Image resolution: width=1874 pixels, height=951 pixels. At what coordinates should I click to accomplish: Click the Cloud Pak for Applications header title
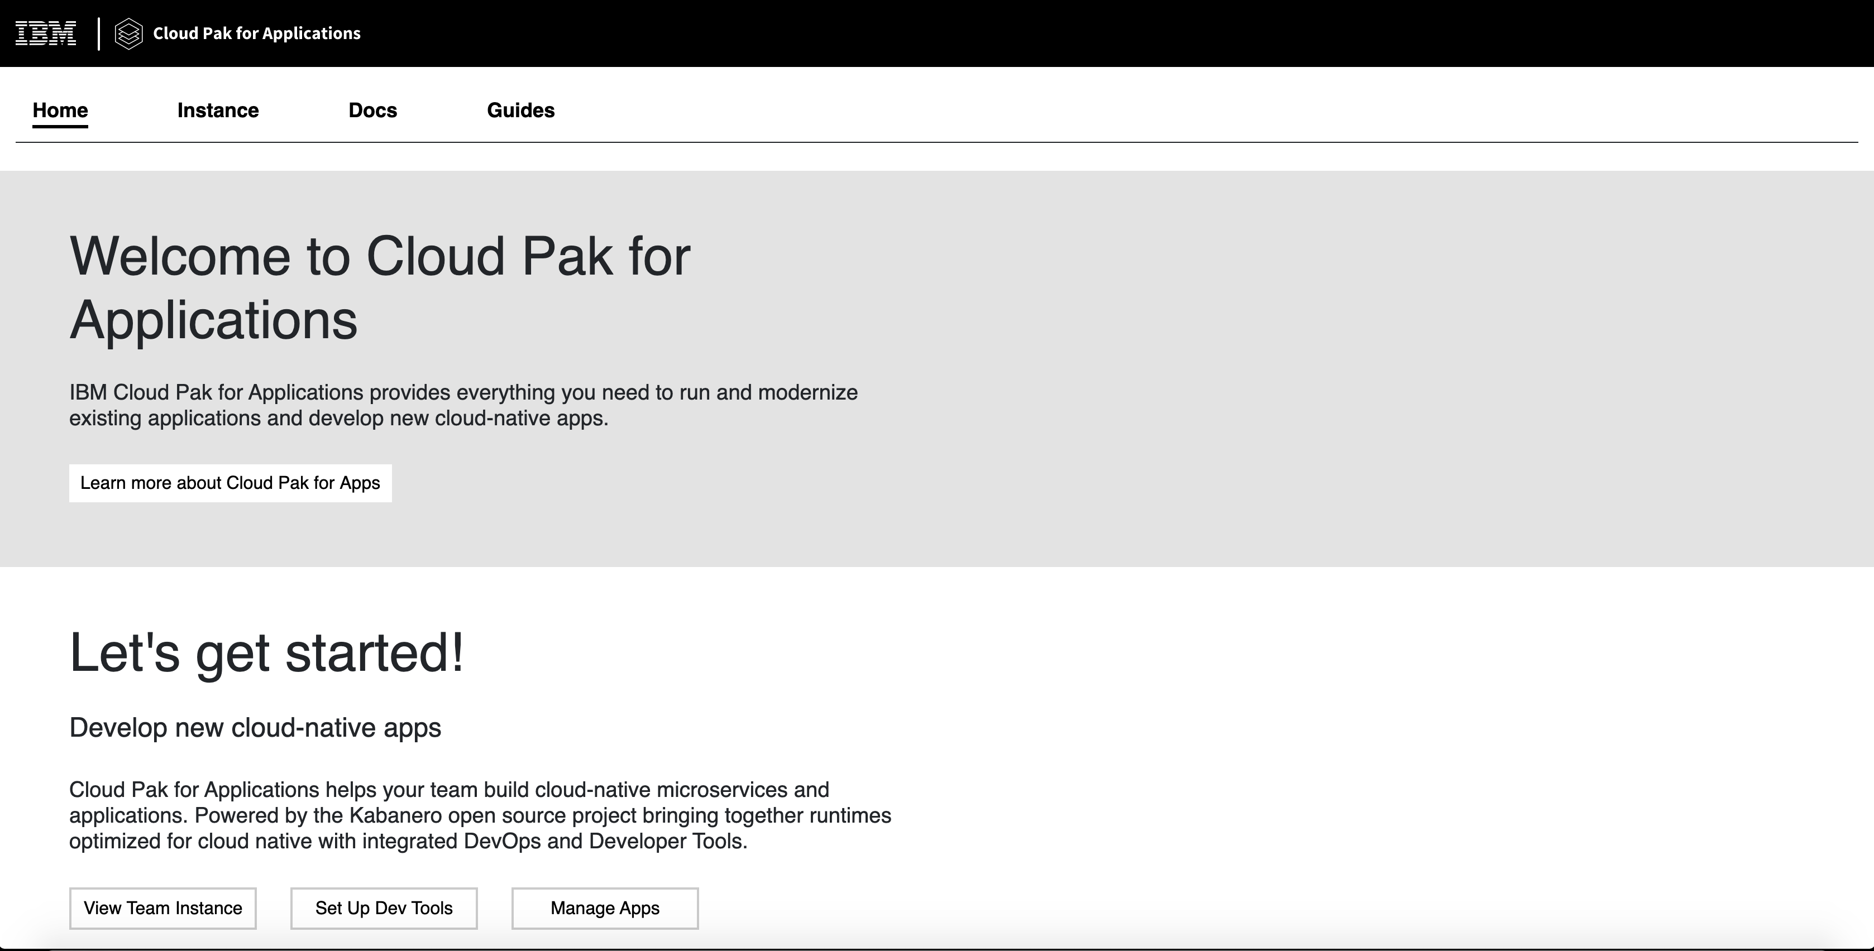click(256, 33)
